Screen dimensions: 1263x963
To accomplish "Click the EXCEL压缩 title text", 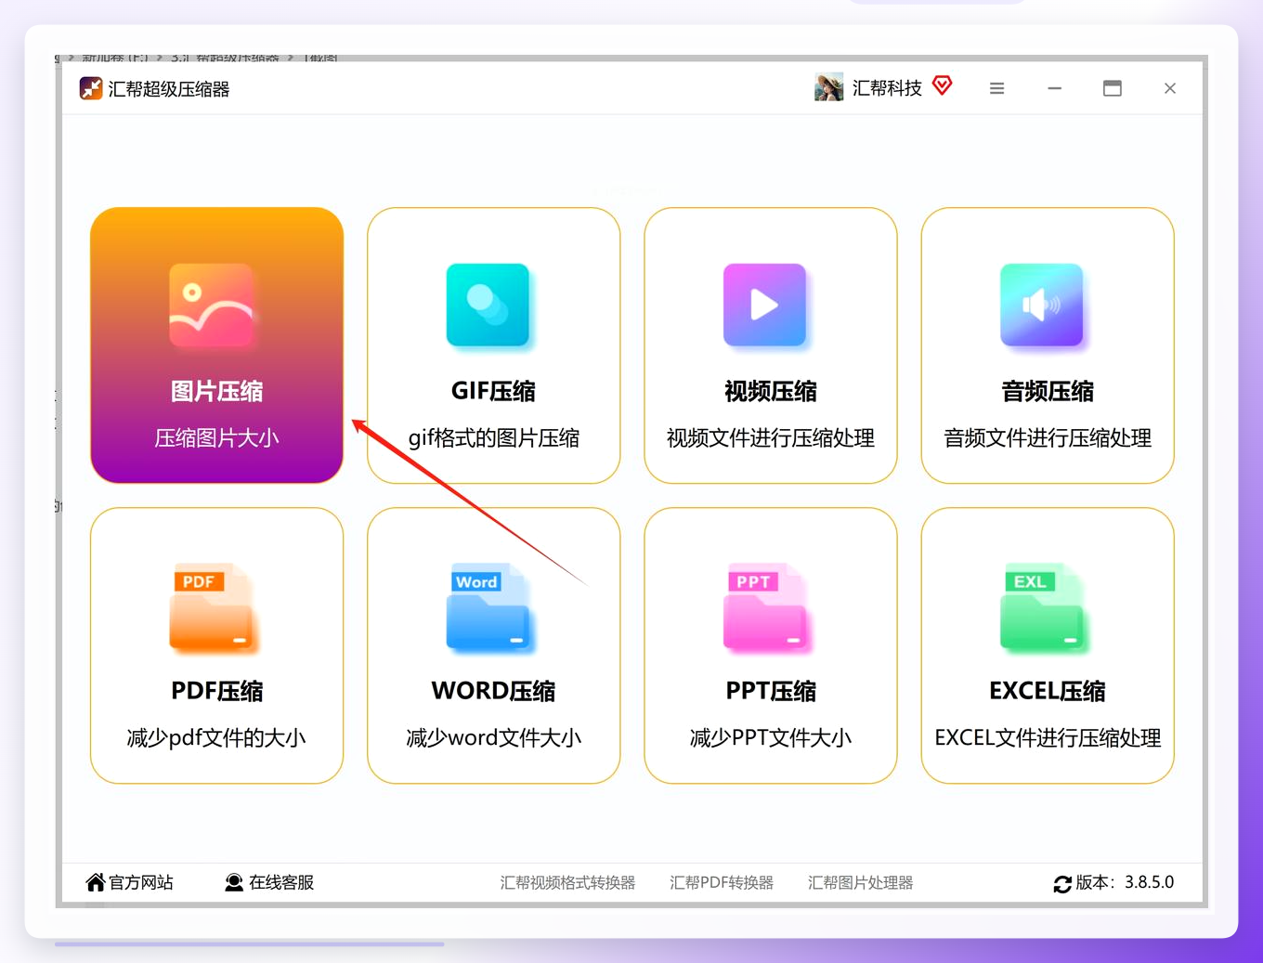I will pos(1048,691).
